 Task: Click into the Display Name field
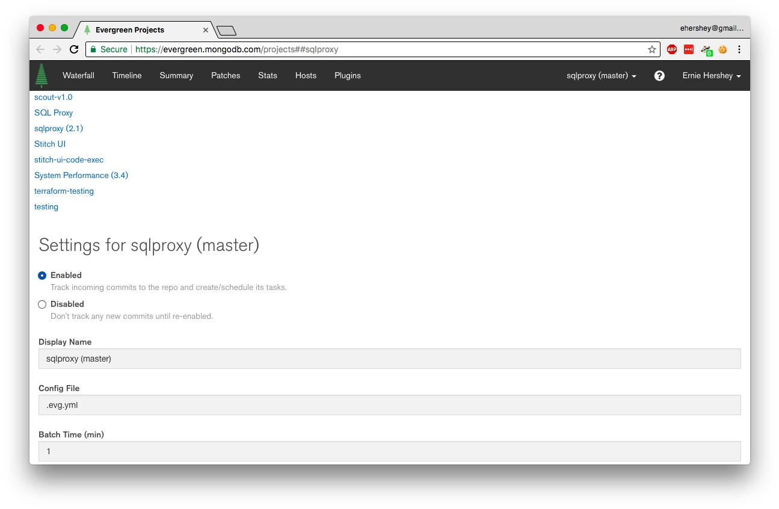tap(389, 359)
